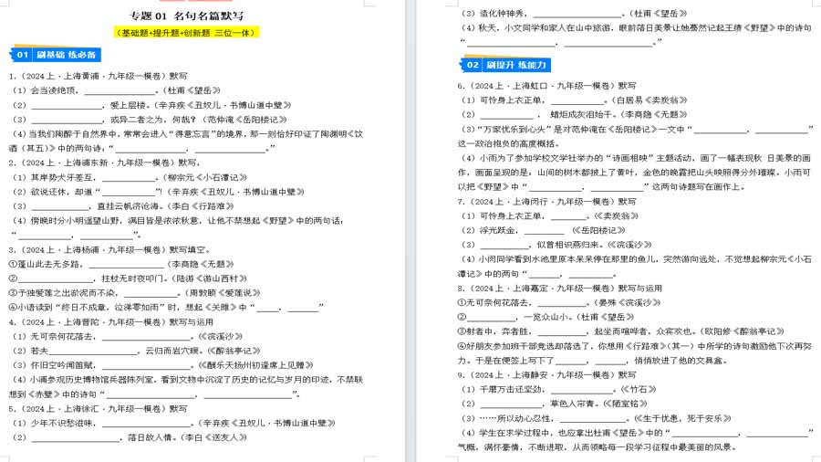Click the blue banner "02 刷提升 练能力"

(505, 65)
